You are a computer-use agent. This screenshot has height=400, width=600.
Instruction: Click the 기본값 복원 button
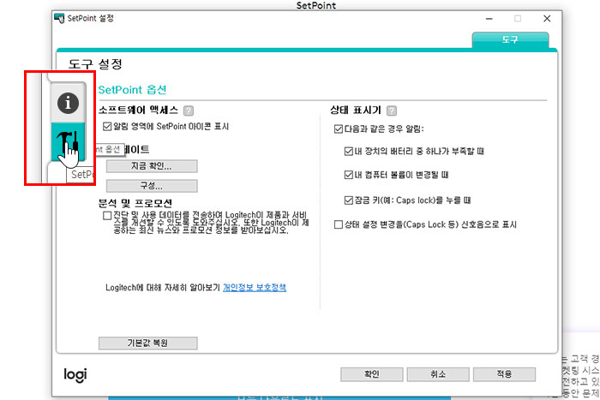click(x=147, y=343)
